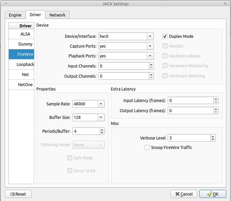Image resolution: width=231 pixels, height=201 pixels.
Task: Increase Output Channels with up arrow
Action: coord(151,75)
